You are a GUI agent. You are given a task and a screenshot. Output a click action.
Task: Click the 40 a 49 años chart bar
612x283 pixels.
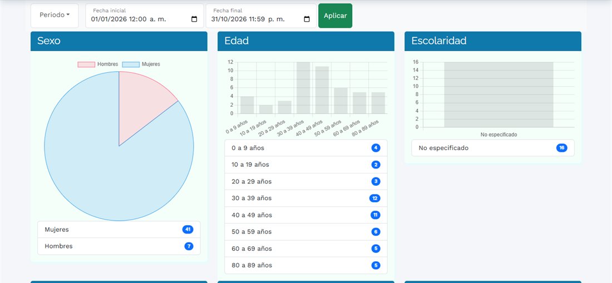pyautogui.click(x=322, y=90)
